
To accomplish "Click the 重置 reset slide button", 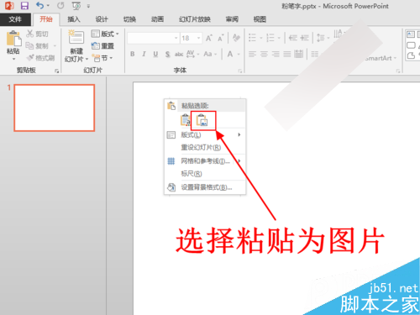I will [x=102, y=45].
